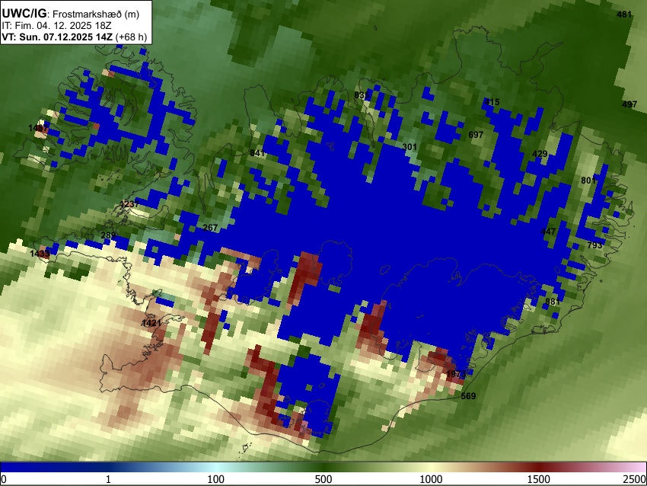
Task: Click the '(+68 h)' forecast offset text
Action: (x=131, y=37)
